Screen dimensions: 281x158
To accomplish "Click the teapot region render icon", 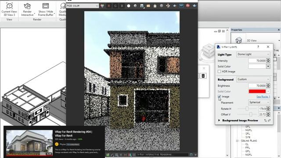I will [x=175, y=6].
